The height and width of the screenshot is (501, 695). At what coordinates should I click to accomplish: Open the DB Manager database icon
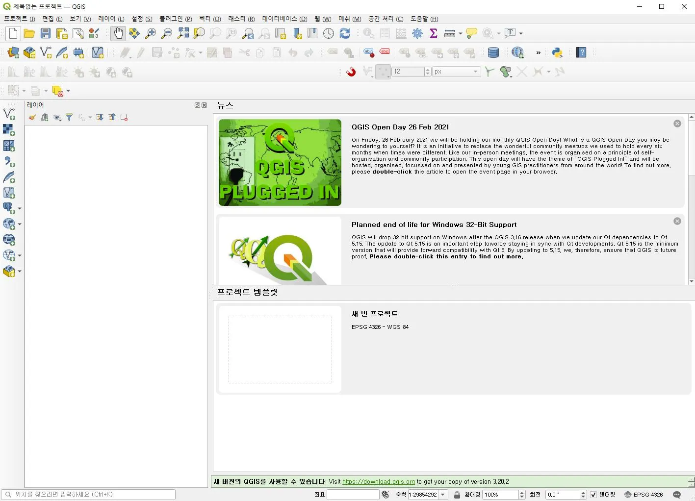pyautogui.click(x=493, y=52)
